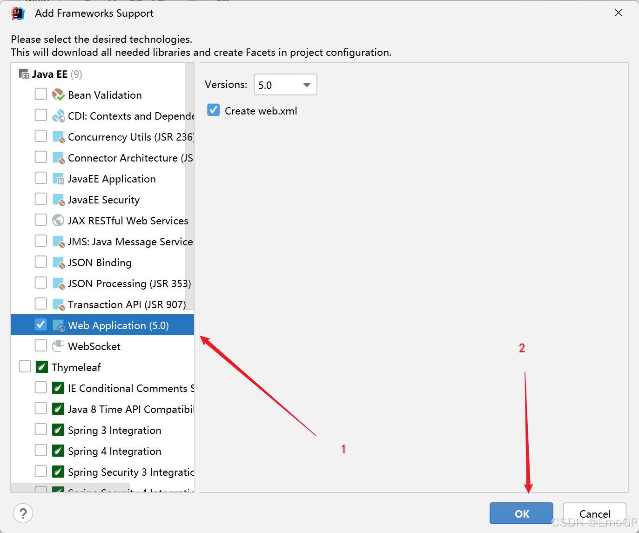Toggle the Create web.xml checkbox

(x=214, y=110)
